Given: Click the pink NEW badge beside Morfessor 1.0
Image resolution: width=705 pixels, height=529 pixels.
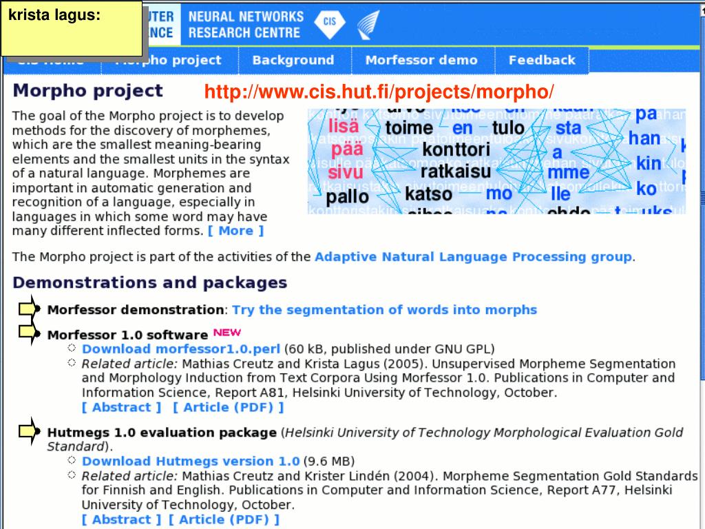Looking at the screenshot, I should (x=227, y=333).
